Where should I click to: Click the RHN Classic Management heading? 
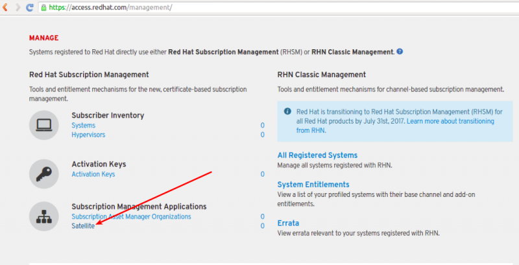point(322,75)
